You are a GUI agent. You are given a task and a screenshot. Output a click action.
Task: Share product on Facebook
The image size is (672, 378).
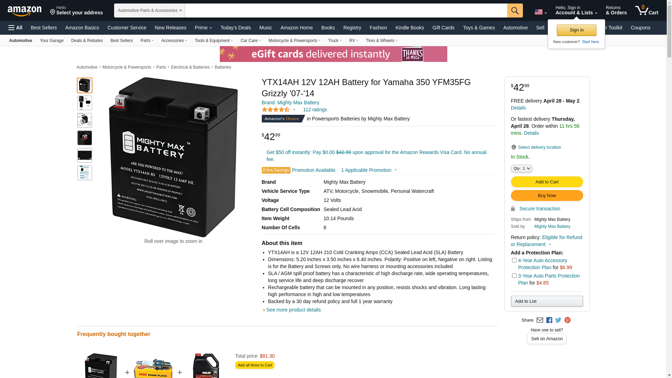pyautogui.click(x=549, y=320)
